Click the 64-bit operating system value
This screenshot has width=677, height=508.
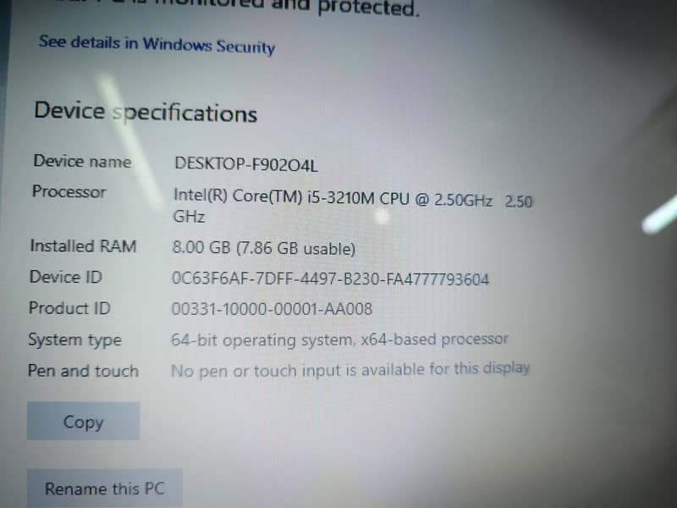click(339, 340)
